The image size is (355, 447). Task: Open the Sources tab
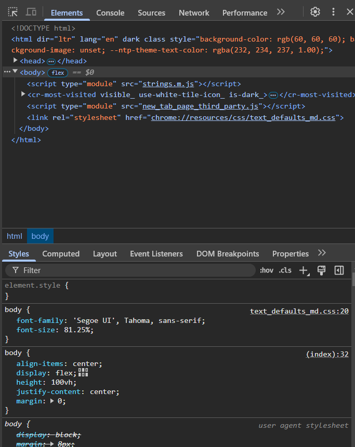point(152,13)
